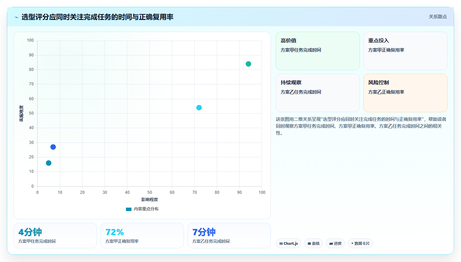Click the 实施难度 y-axis label
Image resolution: width=461 pixels, height=262 pixels.
[21, 114]
